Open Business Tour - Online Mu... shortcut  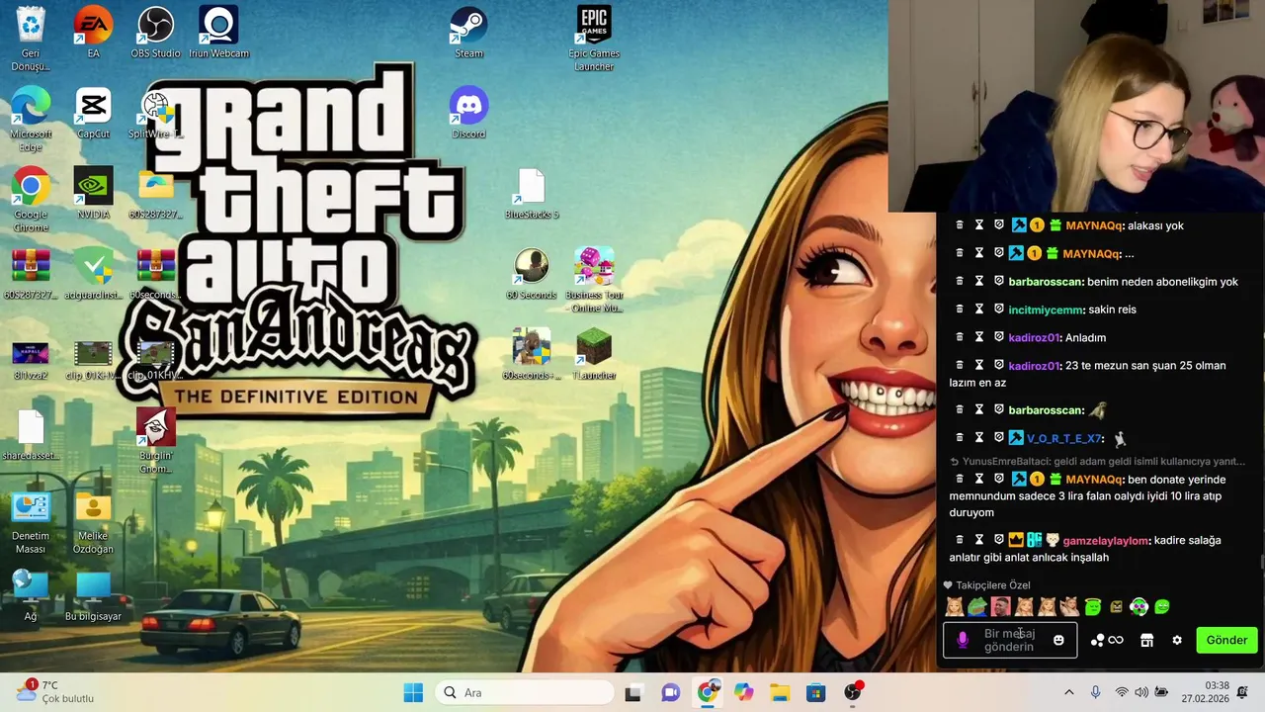pyautogui.click(x=594, y=279)
